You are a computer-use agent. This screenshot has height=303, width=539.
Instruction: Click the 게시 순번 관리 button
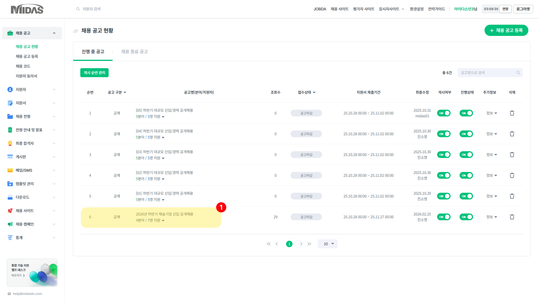94,73
